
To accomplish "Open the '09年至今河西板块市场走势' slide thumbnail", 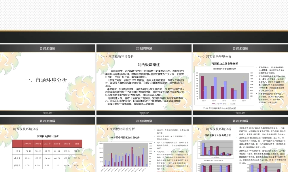I will (x=144, y=144).
